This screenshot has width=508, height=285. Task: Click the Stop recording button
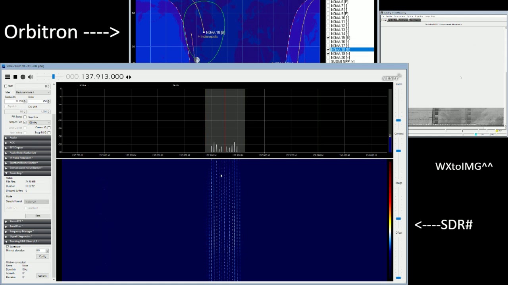pos(38,216)
